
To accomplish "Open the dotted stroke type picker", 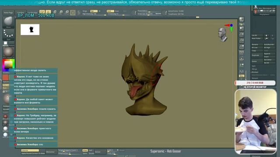I will (x=8, y=34).
